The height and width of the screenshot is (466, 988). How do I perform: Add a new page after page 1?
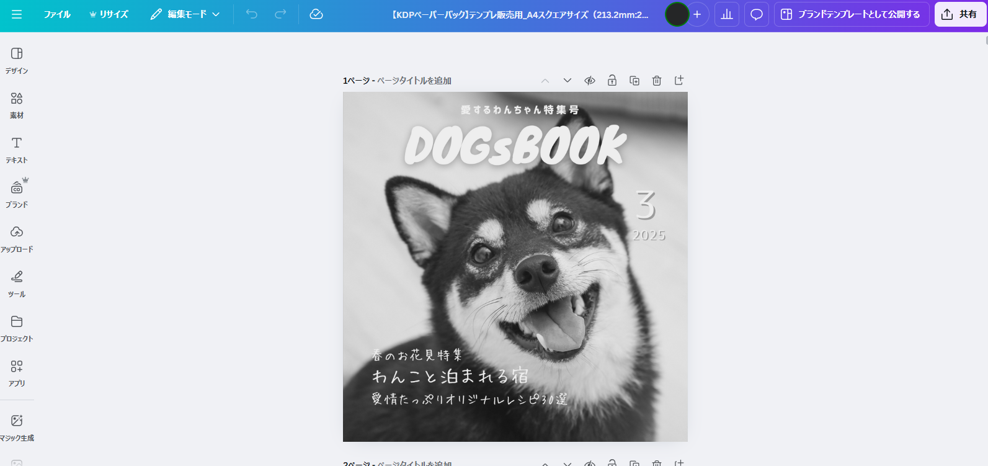coord(679,81)
